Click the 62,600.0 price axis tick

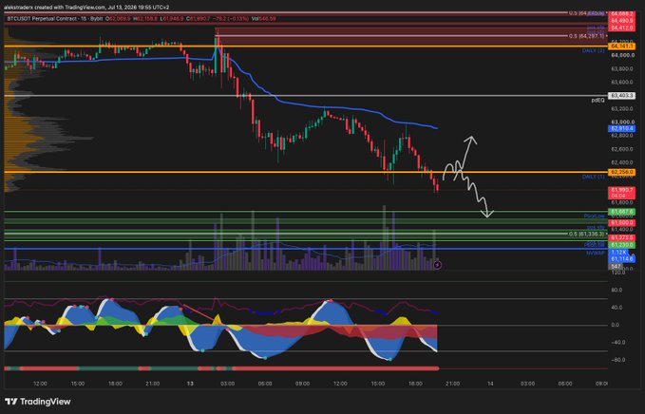tap(621, 149)
